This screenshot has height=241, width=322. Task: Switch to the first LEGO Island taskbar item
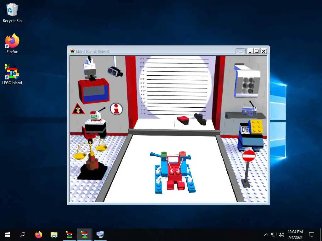click(69, 235)
